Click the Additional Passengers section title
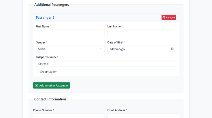 click(x=52, y=5)
